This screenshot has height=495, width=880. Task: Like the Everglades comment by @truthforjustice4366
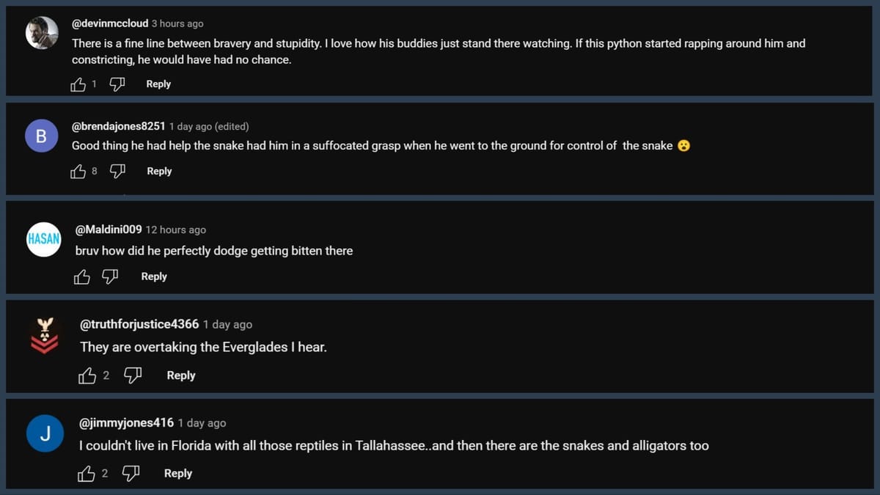[87, 375]
